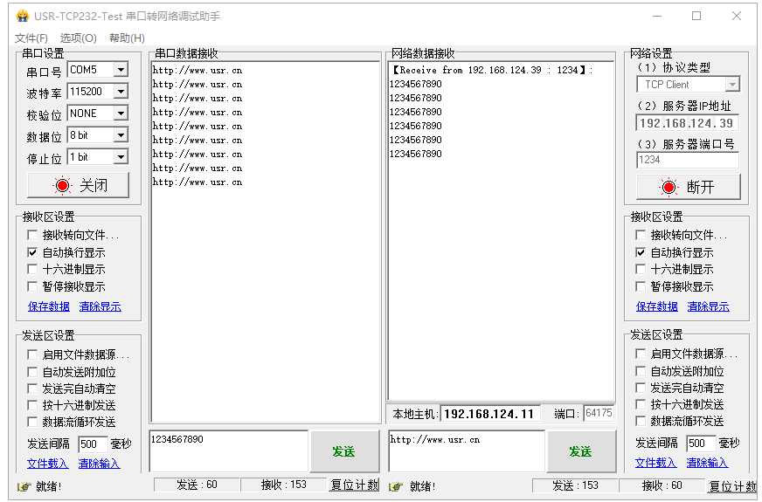Enable 暂停接收显示 in network receive settings

click(641, 286)
